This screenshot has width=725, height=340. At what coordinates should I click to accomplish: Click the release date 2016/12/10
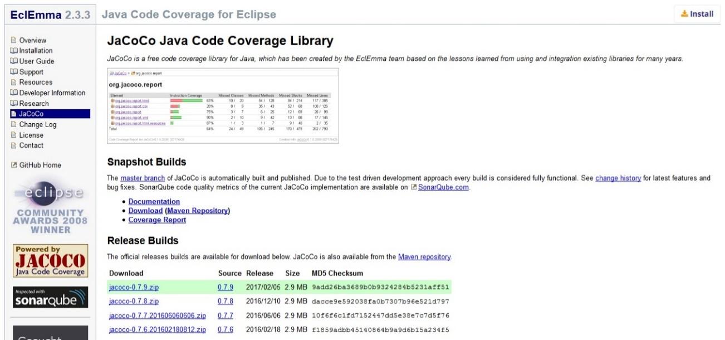[x=264, y=302]
